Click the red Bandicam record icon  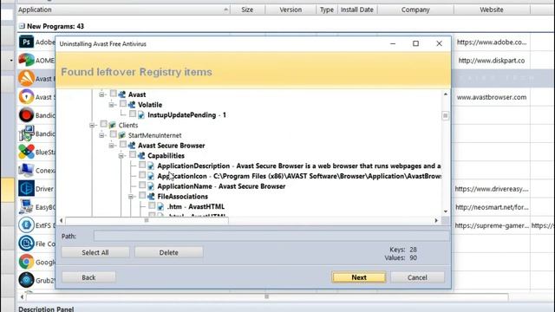[x=26, y=115]
